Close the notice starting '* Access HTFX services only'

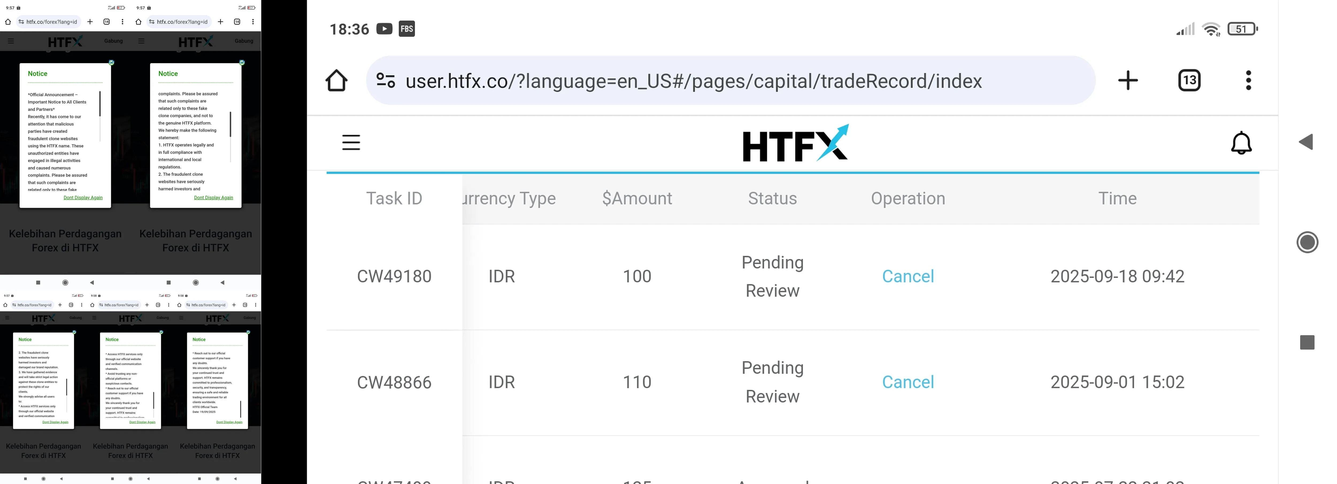[162, 332]
